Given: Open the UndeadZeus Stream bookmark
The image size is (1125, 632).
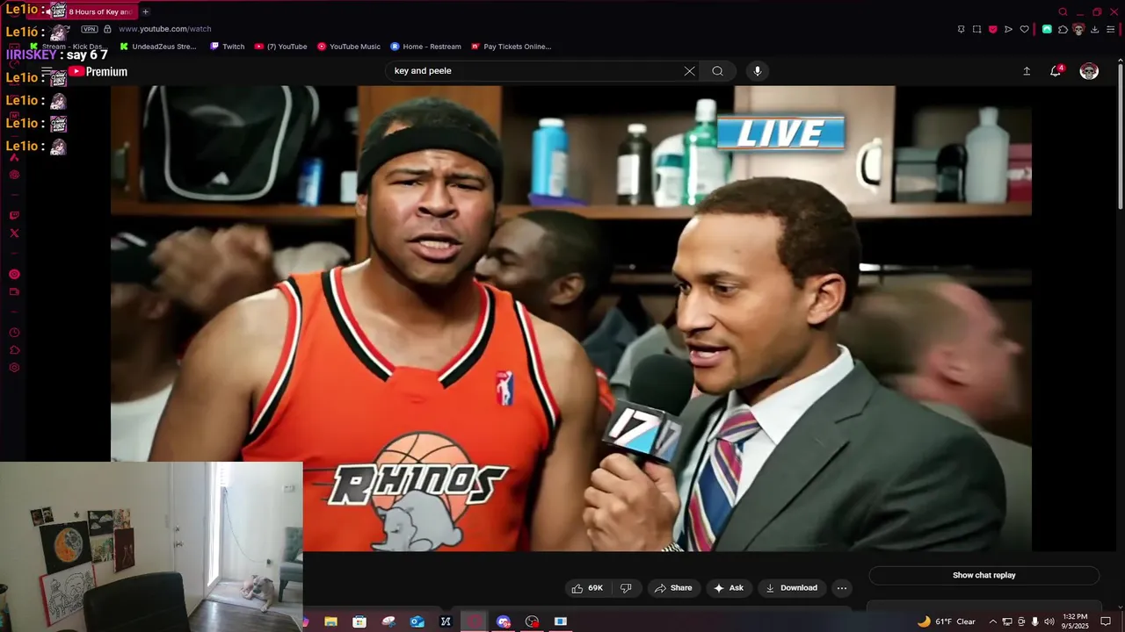Looking at the screenshot, I should 158,47.
